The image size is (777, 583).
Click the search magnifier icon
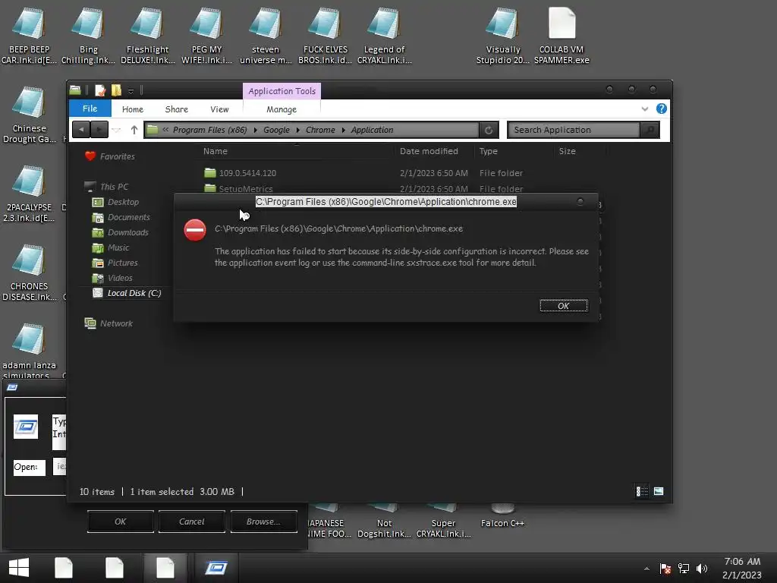click(650, 130)
